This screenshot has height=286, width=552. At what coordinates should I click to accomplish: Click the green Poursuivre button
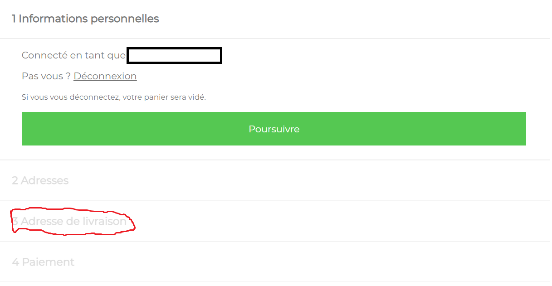pyautogui.click(x=274, y=129)
